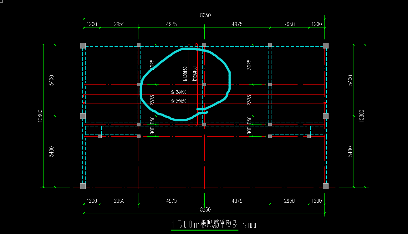
Task: Select the 2375 dimension in the left bay
Action: pos(152,100)
